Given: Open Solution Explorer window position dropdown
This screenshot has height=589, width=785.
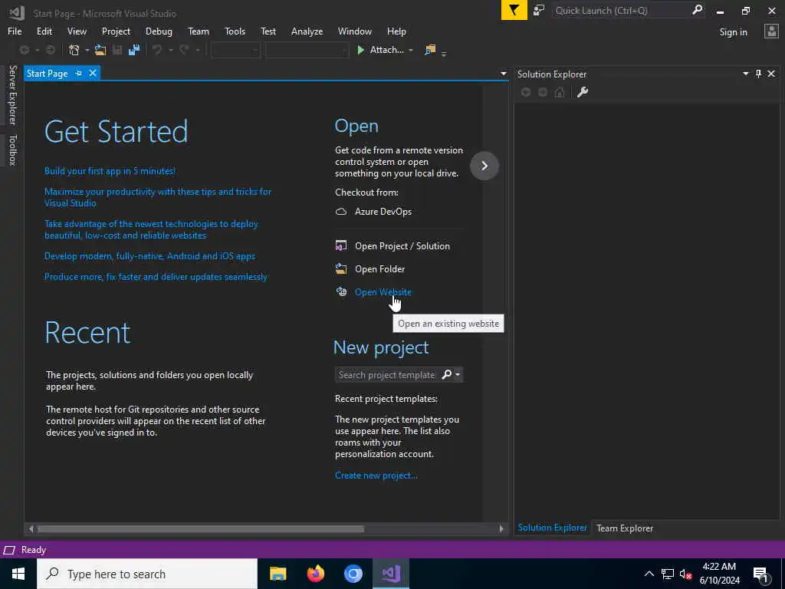Looking at the screenshot, I should tap(745, 74).
